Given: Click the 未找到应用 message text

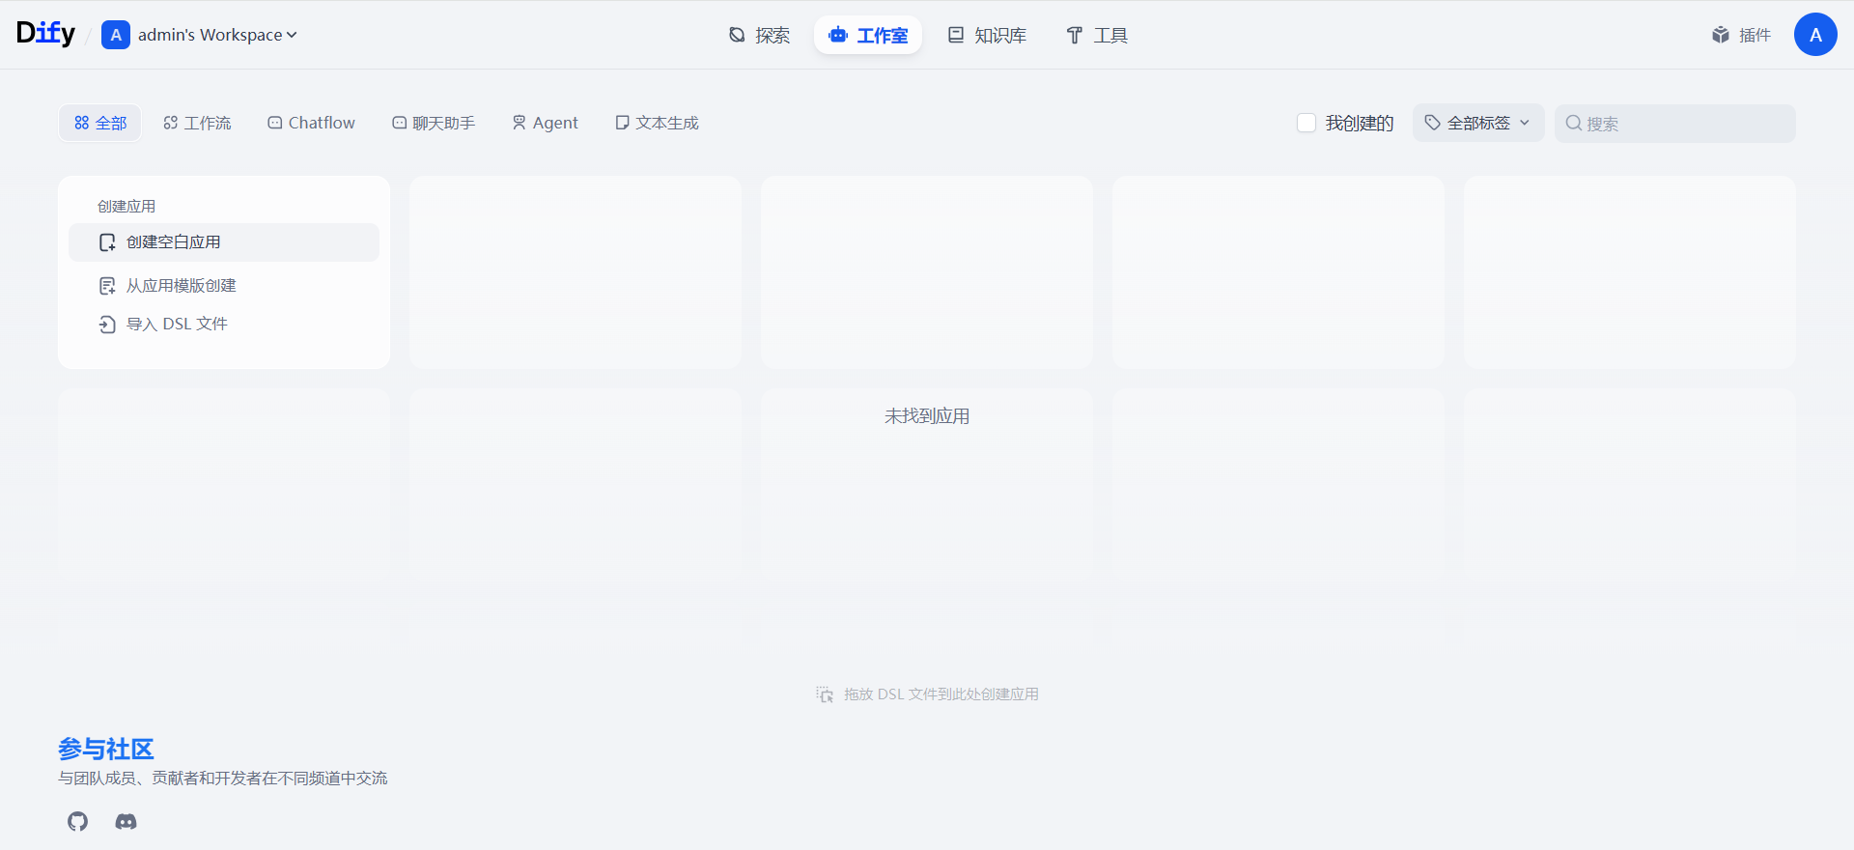Looking at the screenshot, I should click(927, 416).
